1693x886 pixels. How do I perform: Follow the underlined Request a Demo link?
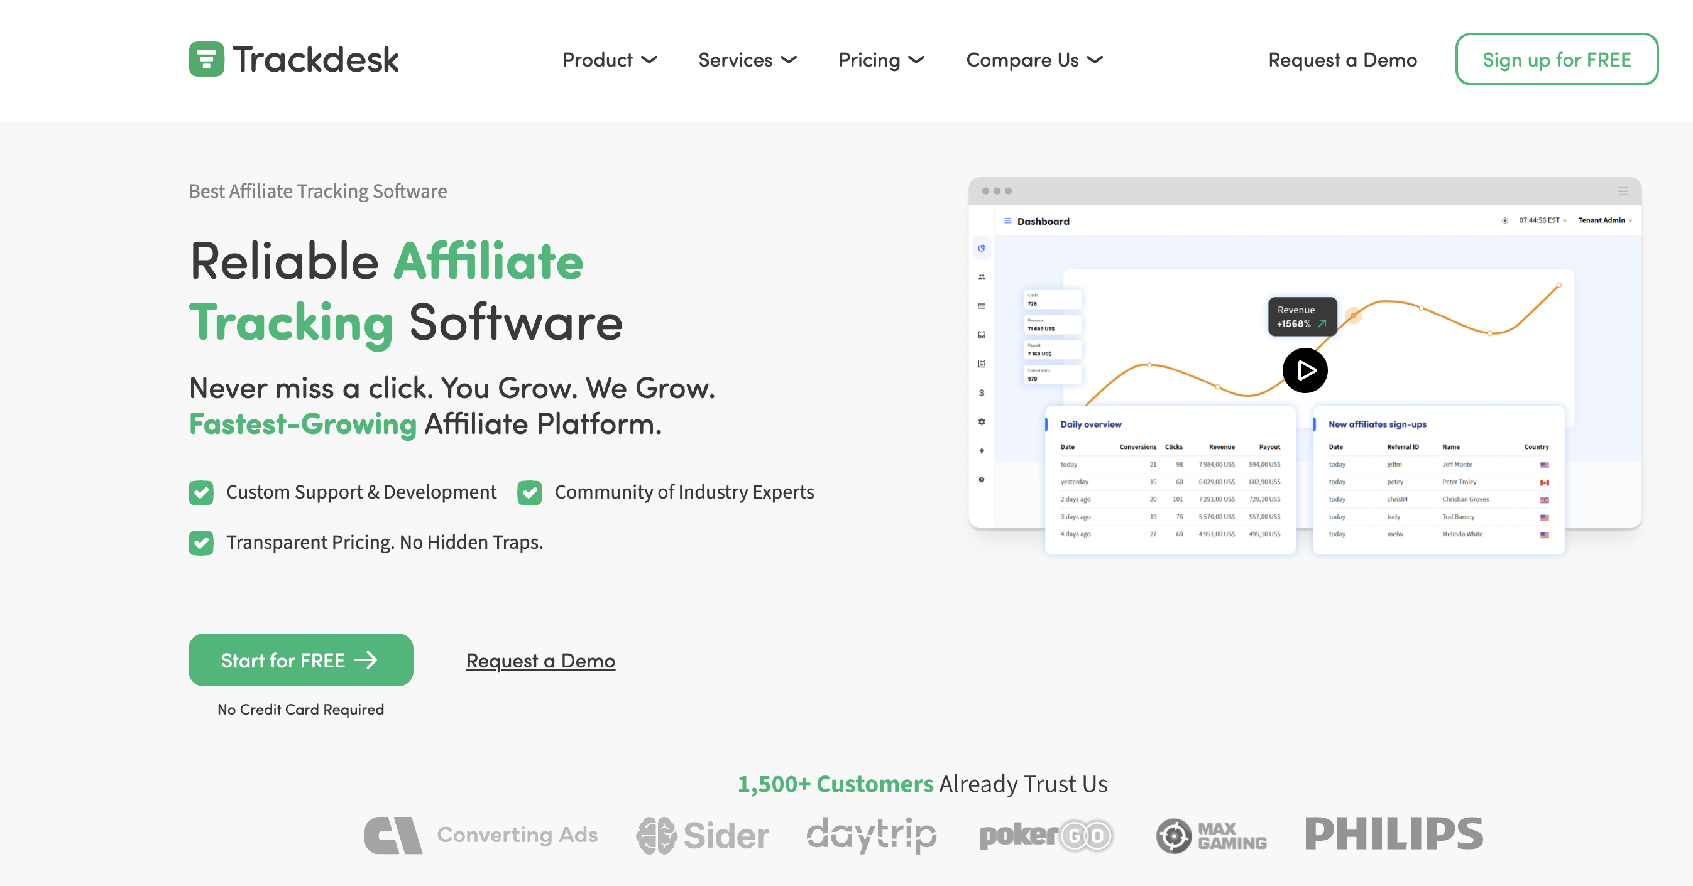pyautogui.click(x=540, y=661)
